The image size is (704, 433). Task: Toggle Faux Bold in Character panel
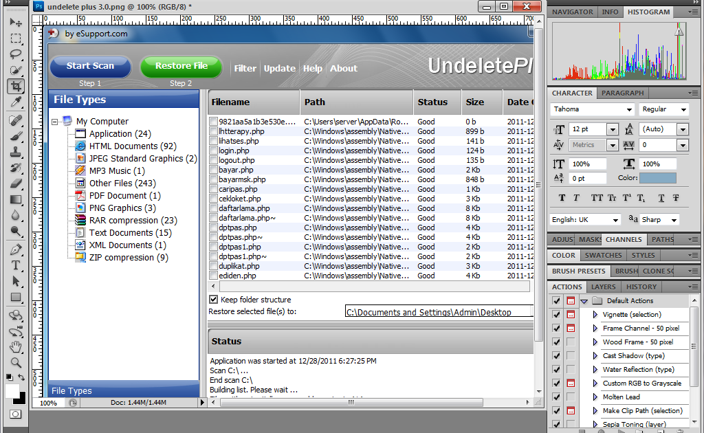point(562,198)
